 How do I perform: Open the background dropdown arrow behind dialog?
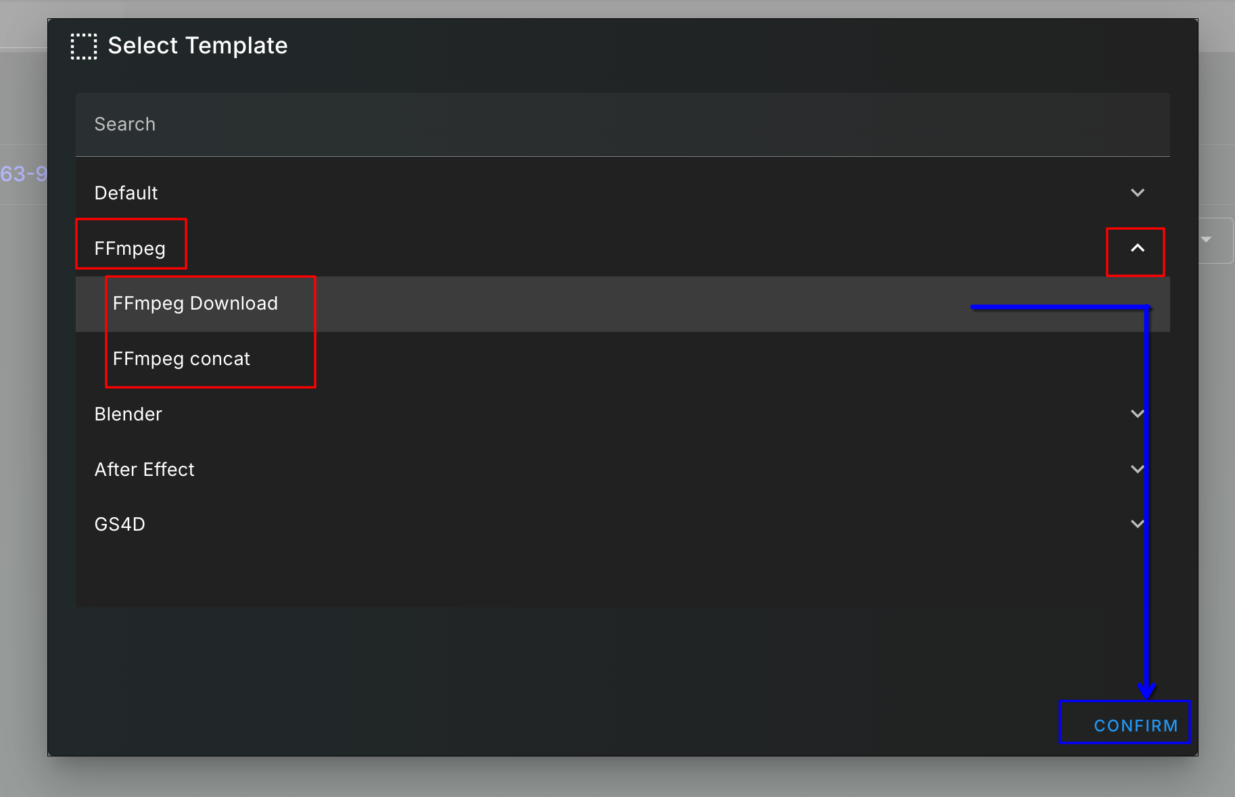tap(1206, 240)
